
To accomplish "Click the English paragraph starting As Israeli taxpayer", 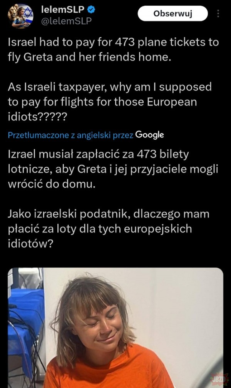I will [x=110, y=102].
